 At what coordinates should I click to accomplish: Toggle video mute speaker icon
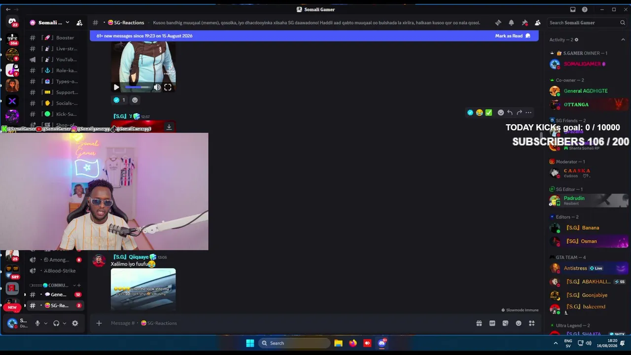coord(157,87)
